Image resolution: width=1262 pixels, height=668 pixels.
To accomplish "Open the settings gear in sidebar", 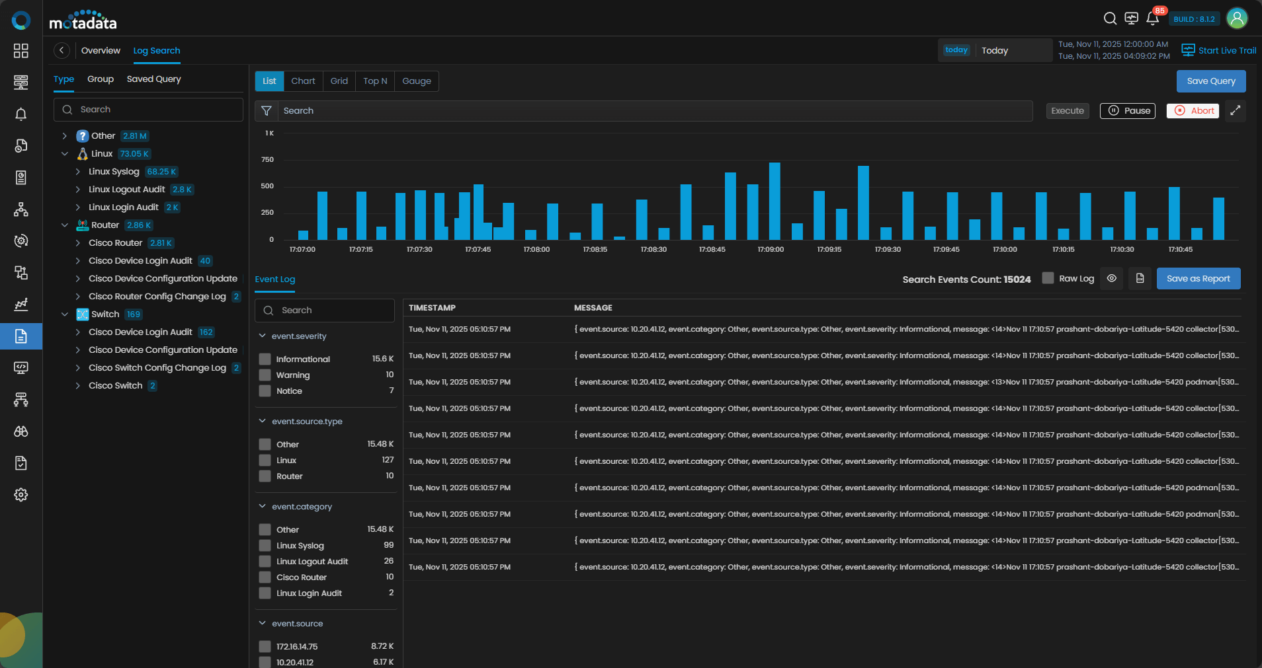I will (x=21, y=495).
